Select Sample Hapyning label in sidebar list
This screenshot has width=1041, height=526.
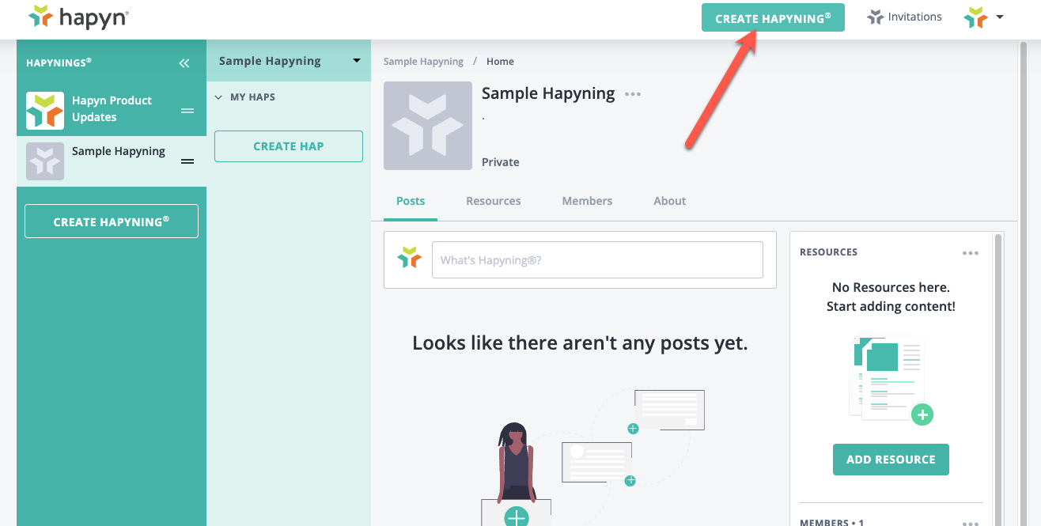119,151
